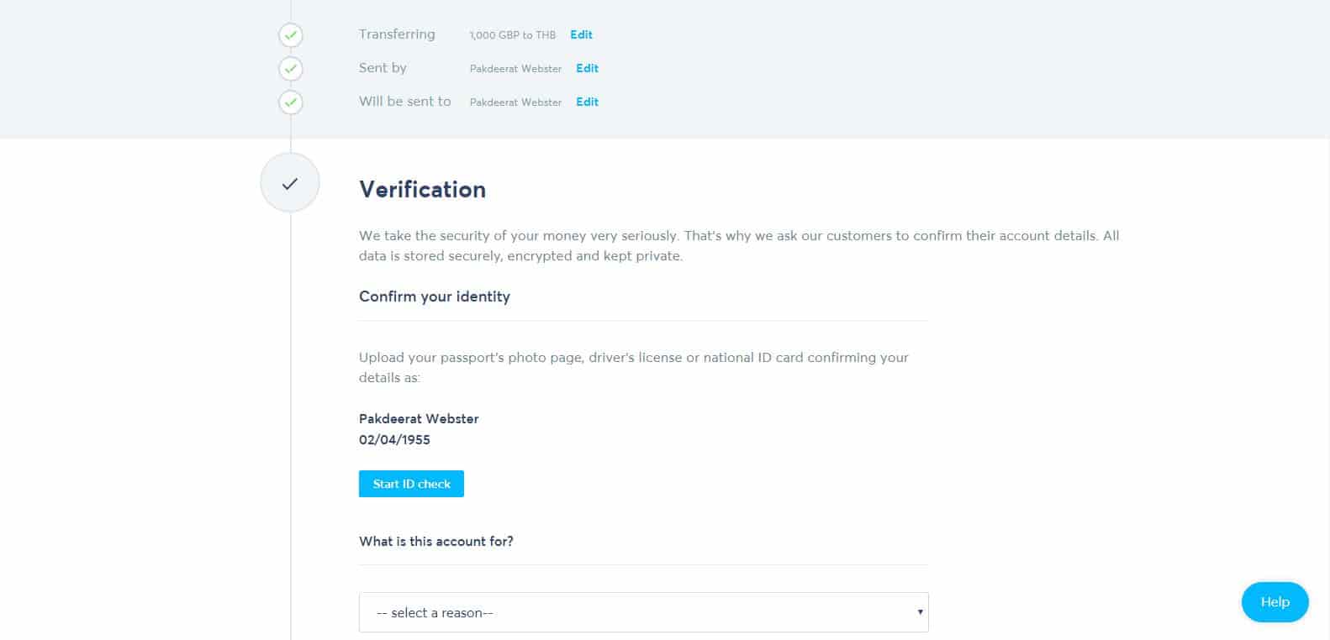Edit the Will be sent to recipient
Image resolution: width=1330 pixels, height=640 pixels.
(x=587, y=102)
